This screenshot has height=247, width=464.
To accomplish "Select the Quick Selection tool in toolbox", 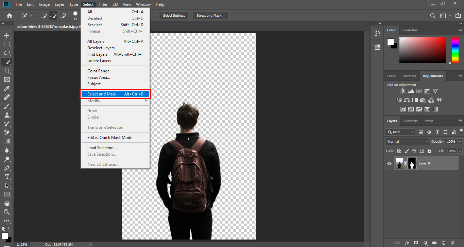I will point(7,62).
